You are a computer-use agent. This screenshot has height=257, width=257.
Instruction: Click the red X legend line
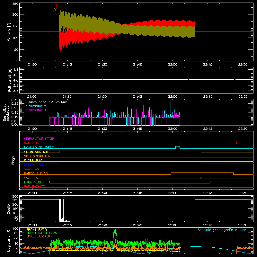pyautogui.click(x=38, y=7)
